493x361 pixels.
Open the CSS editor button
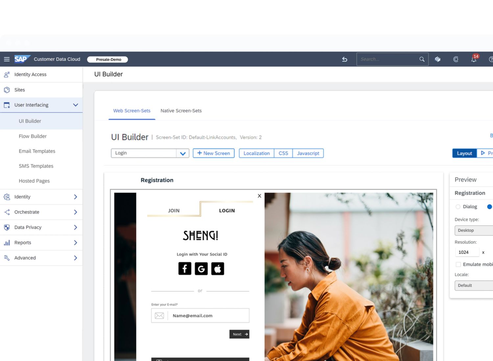coord(283,153)
